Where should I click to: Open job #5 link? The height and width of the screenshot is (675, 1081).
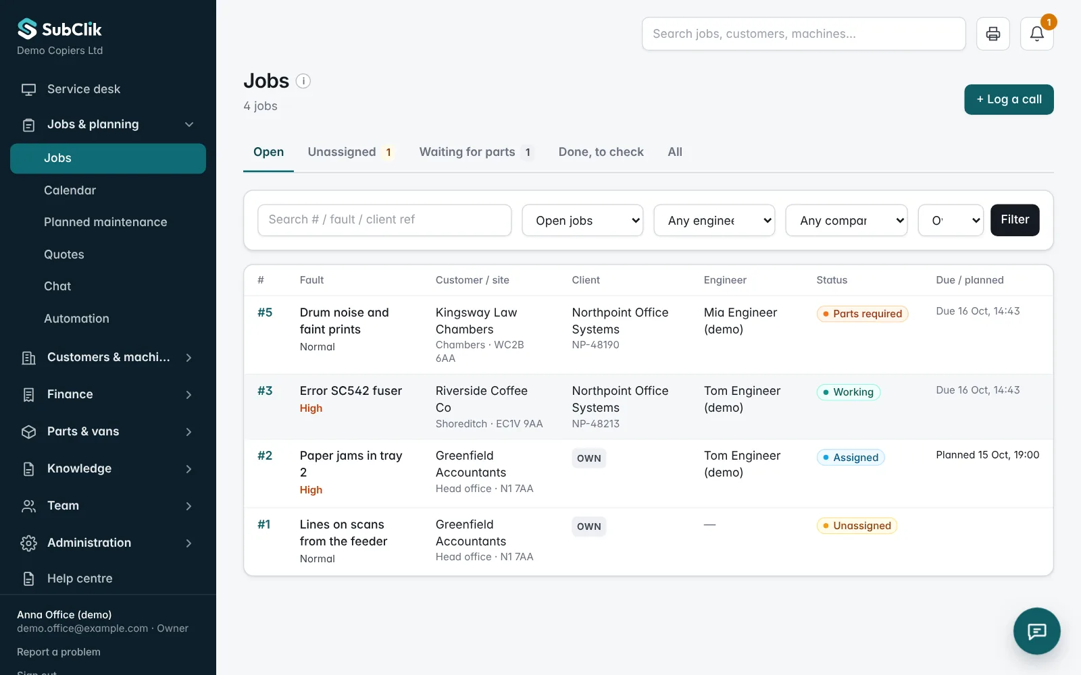pos(265,313)
